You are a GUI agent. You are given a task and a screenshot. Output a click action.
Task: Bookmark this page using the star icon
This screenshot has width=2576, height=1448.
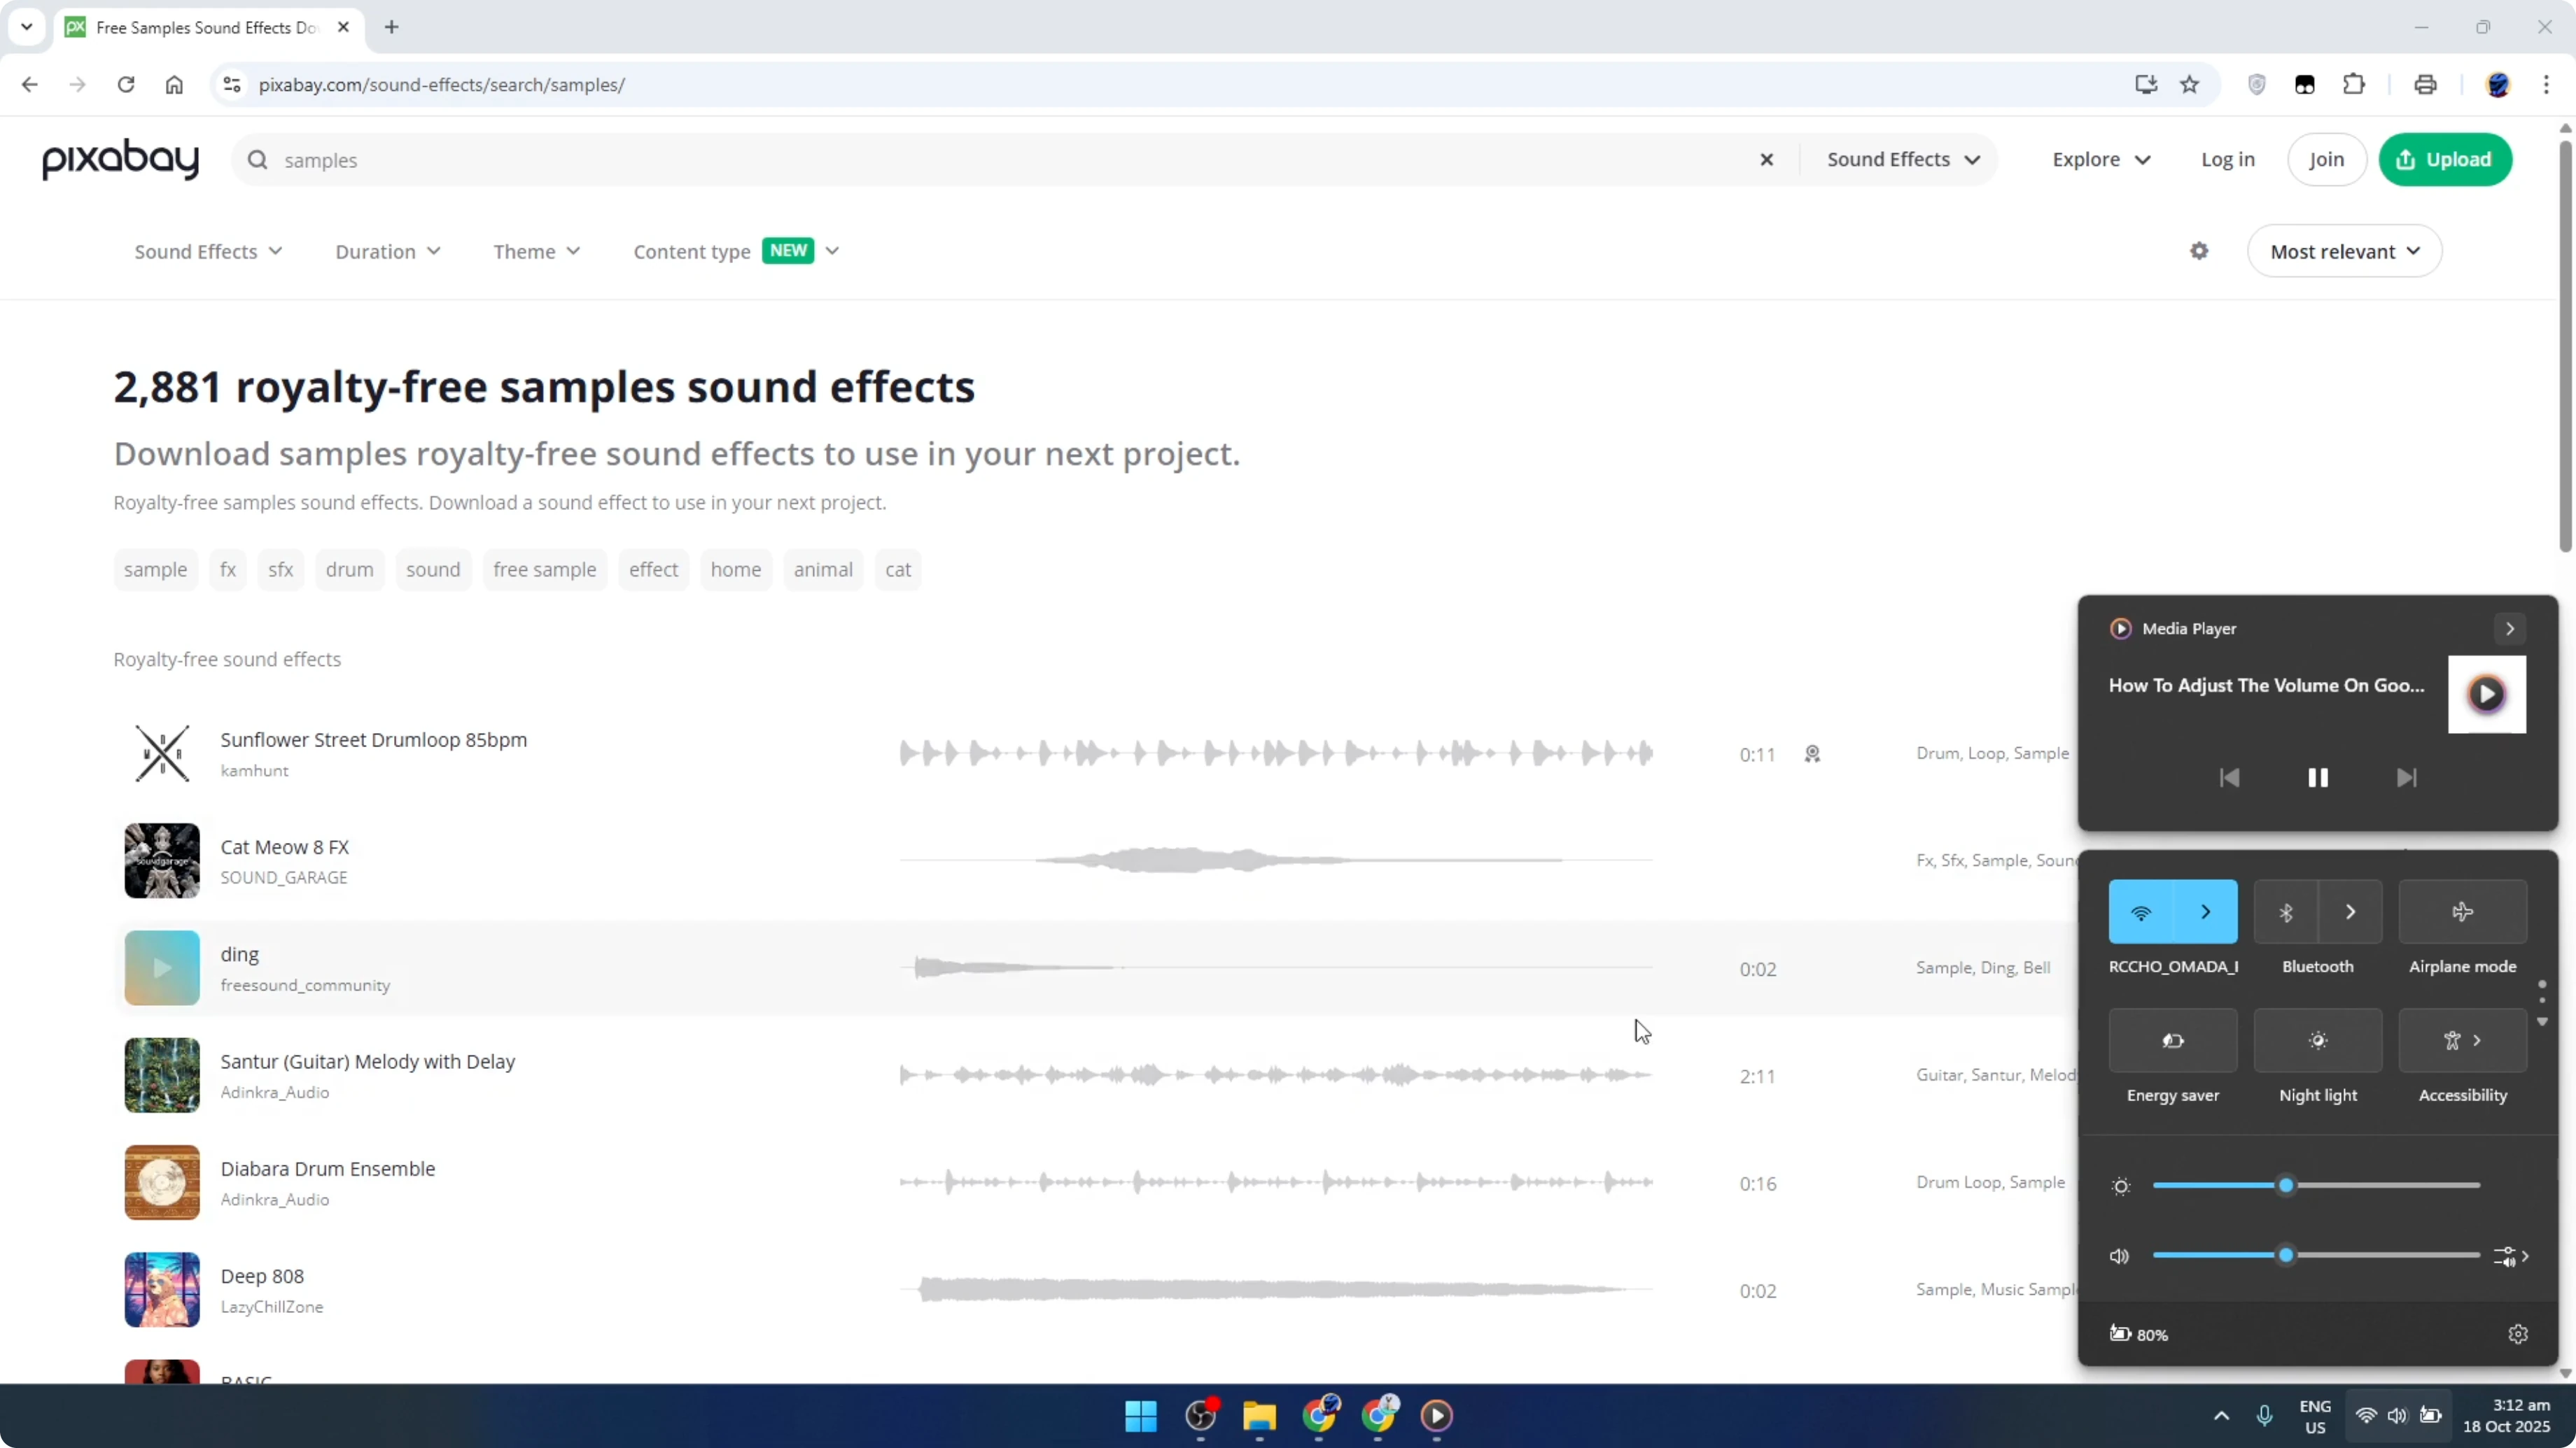[2189, 84]
